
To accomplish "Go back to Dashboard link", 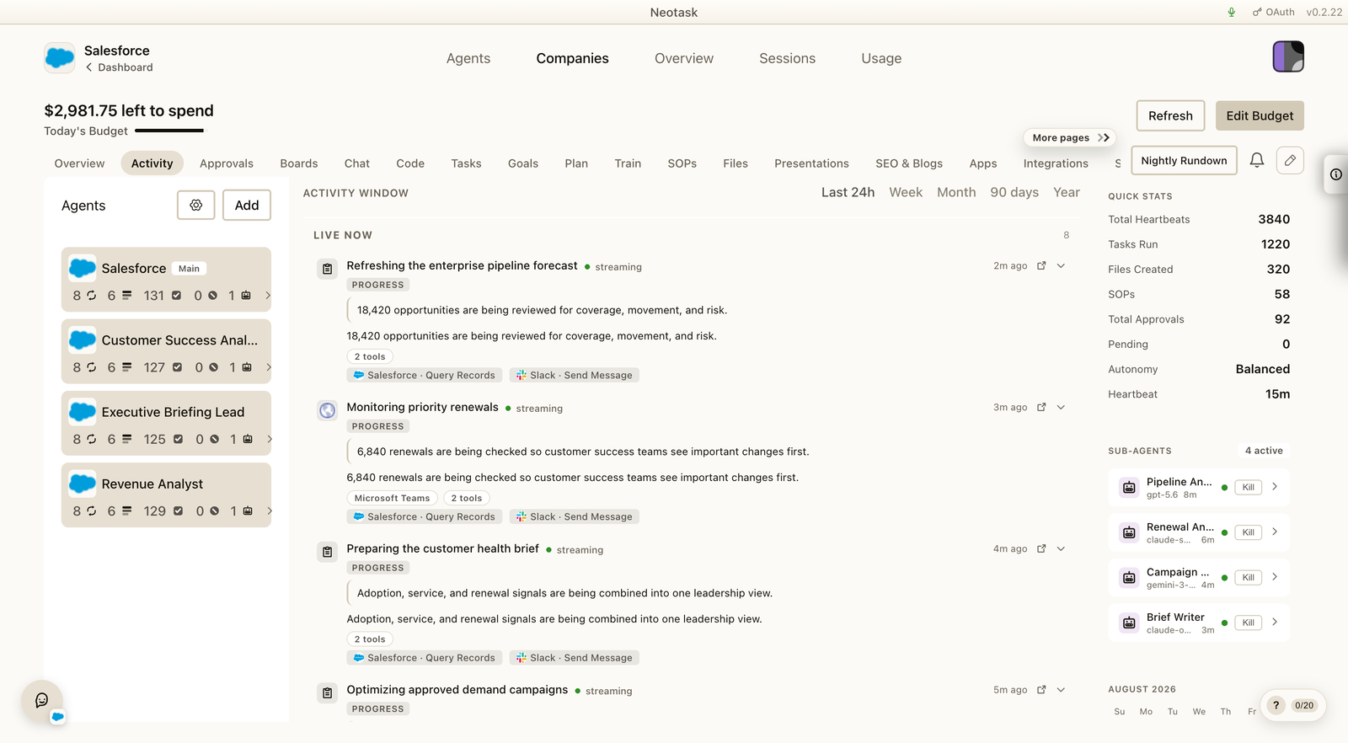I will (119, 67).
